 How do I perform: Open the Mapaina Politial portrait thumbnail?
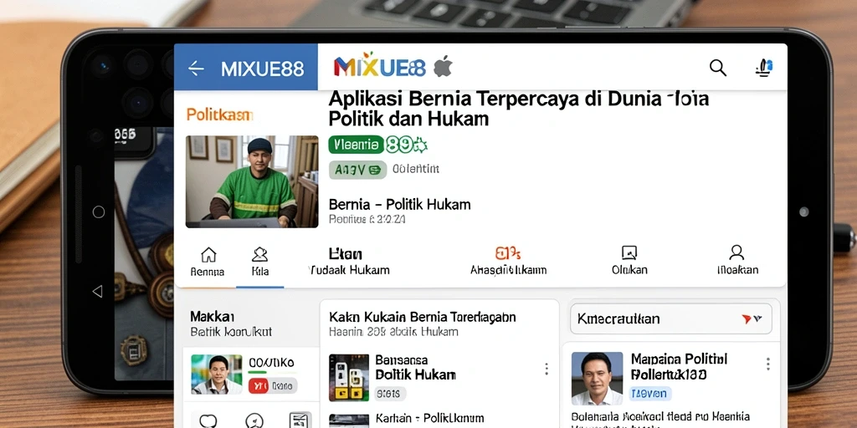[x=597, y=379]
